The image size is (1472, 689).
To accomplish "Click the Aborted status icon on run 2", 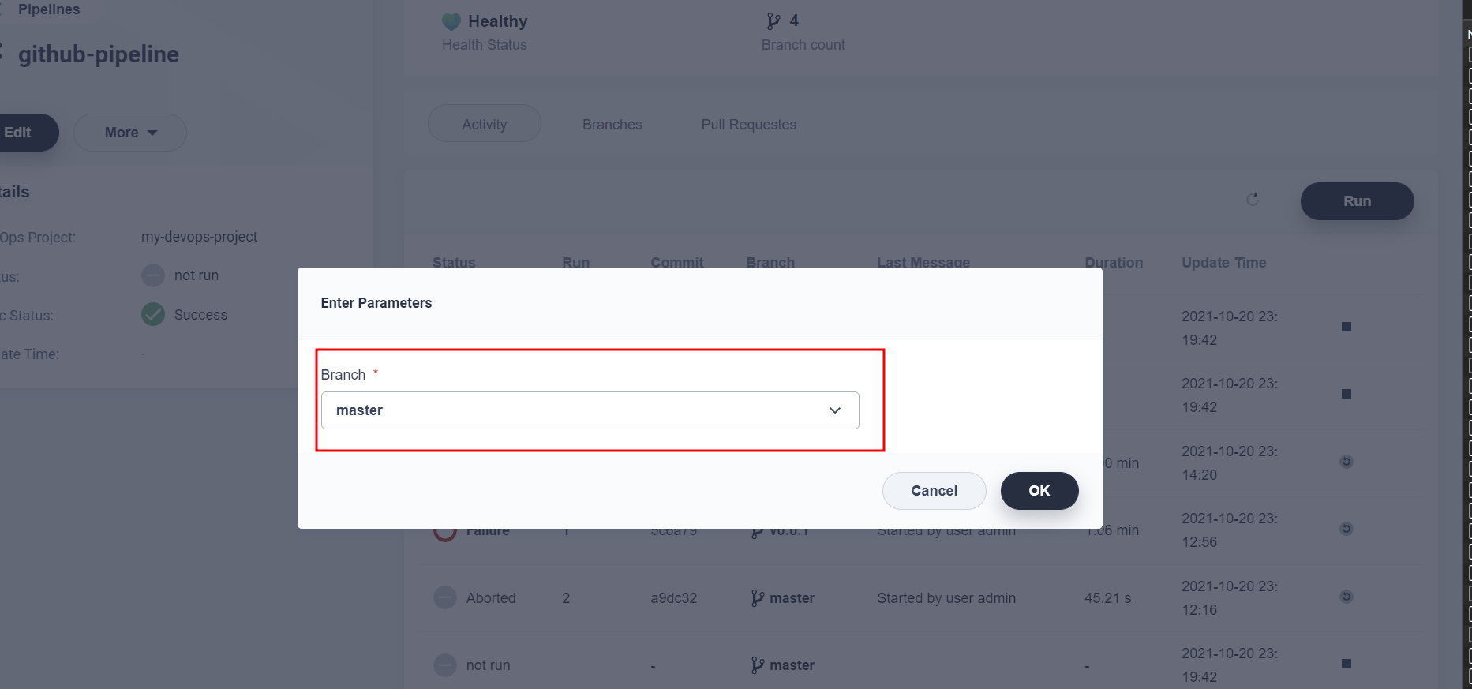I will point(444,597).
